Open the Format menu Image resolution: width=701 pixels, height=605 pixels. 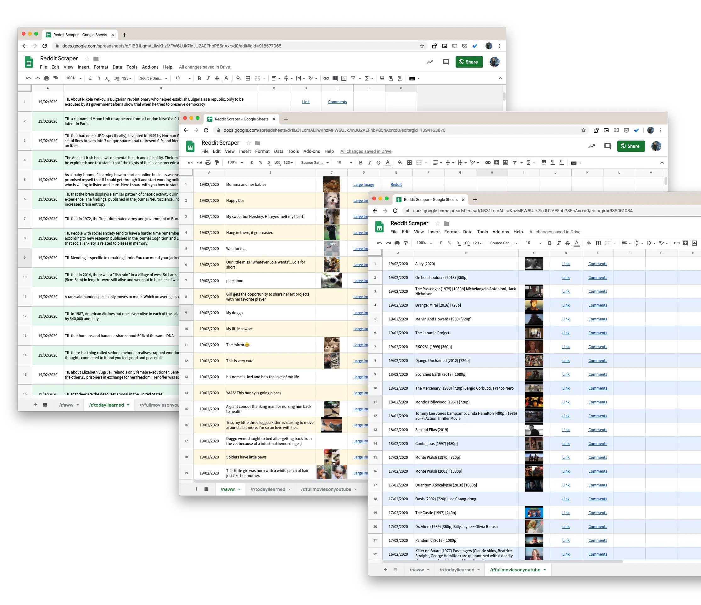tap(451, 232)
